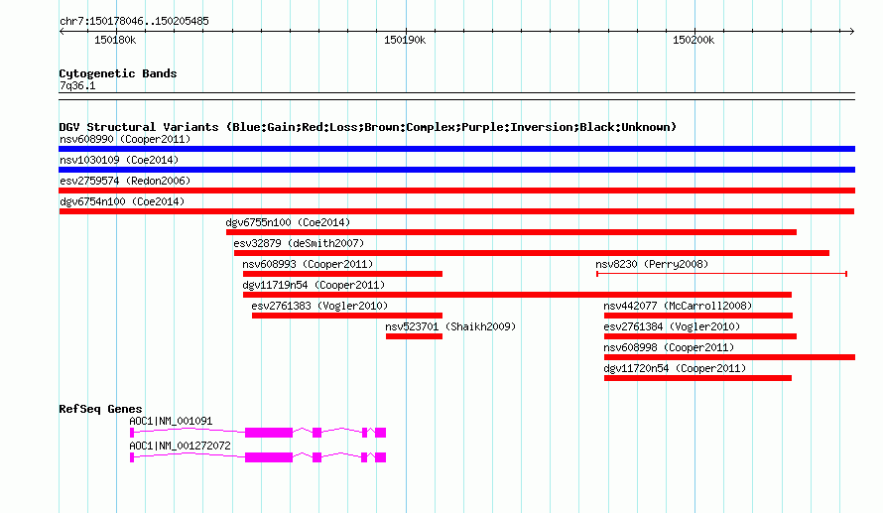Click the blue gain bar of nsv1030109
Viewport: 883px width, 513px height.
(x=456, y=170)
